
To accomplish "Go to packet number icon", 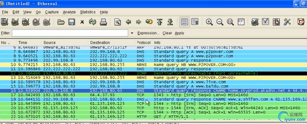I will click(x=149, y=22).
